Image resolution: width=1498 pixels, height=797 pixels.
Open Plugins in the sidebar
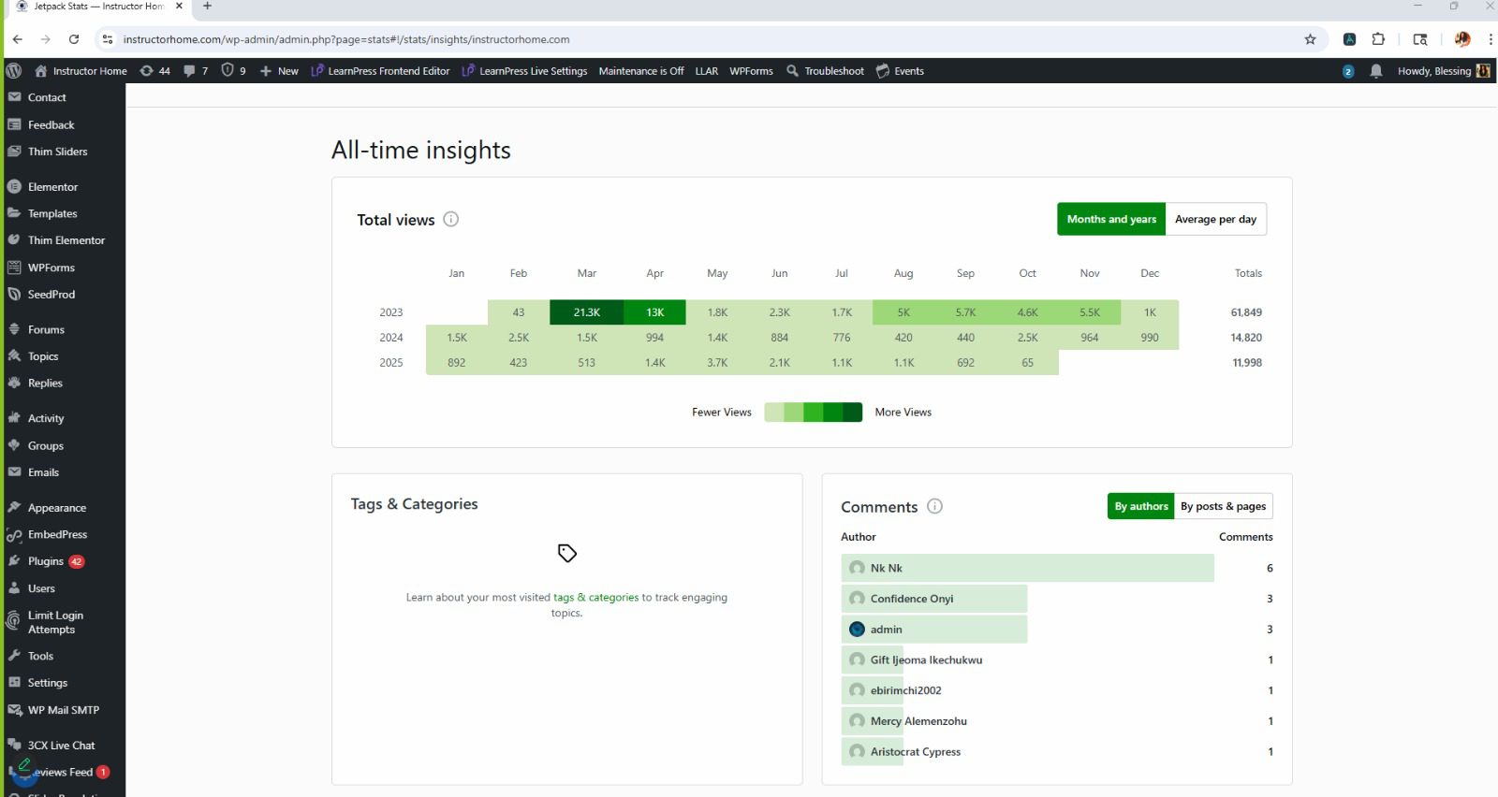click(46, 561)
